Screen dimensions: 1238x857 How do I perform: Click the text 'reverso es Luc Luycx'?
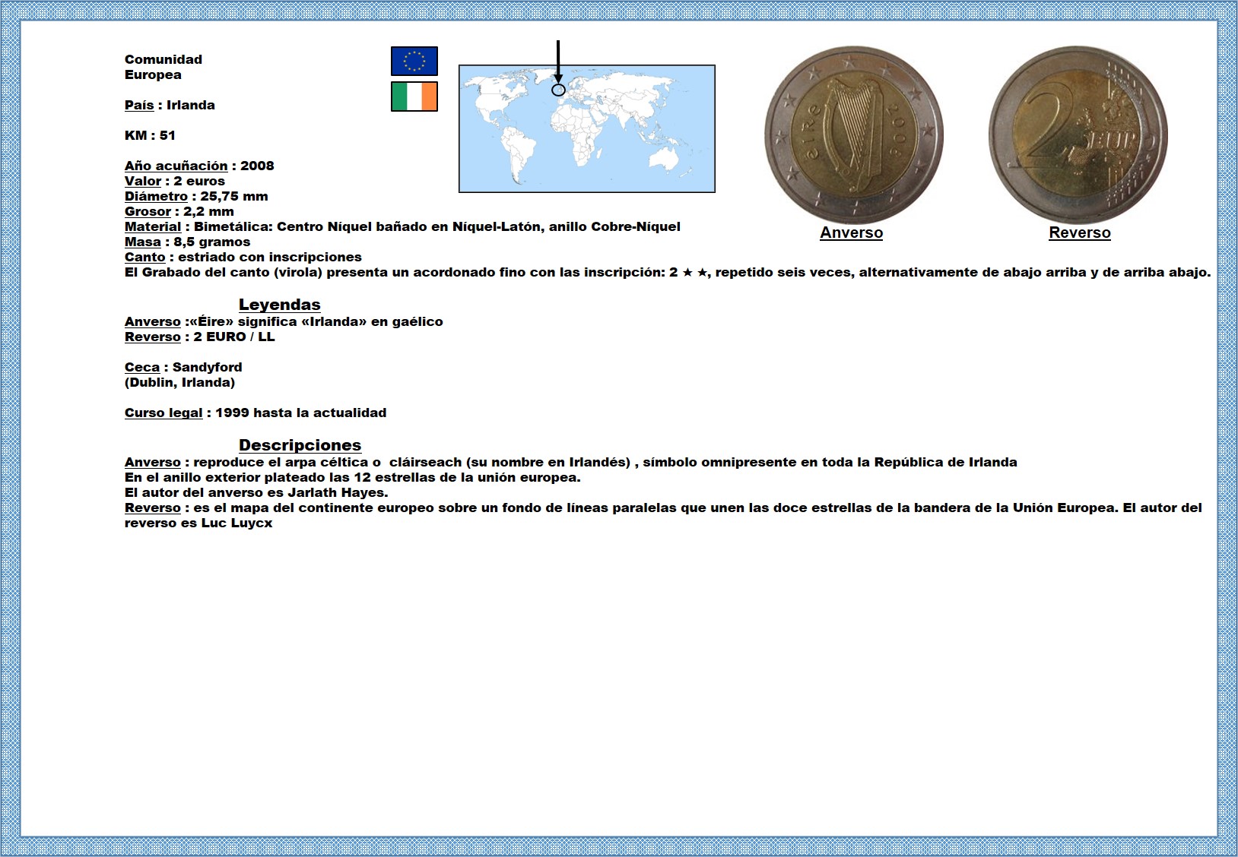coord(198,523)
